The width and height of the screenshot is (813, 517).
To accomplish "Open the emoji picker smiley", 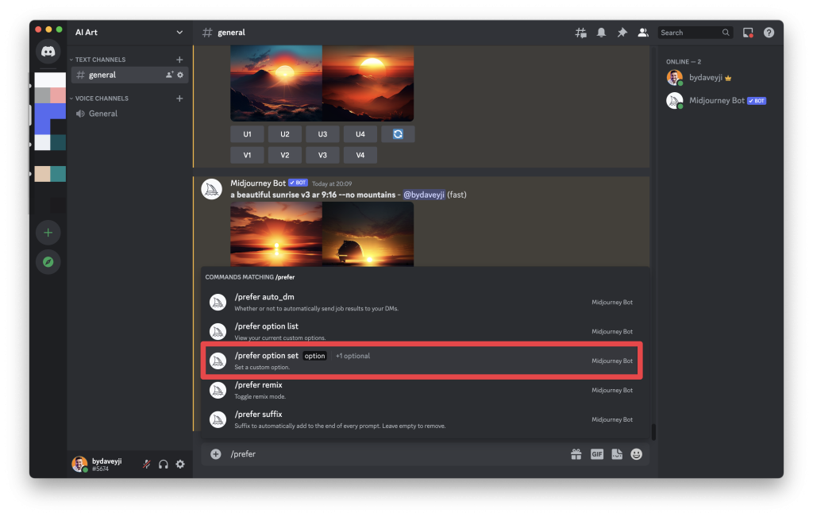I will point(637,454).
